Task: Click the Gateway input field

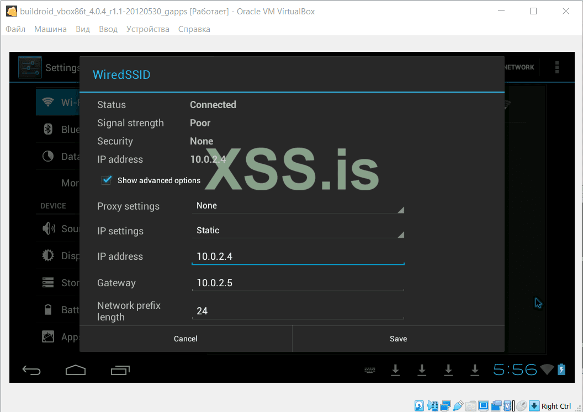Action: tap(298, 283)
